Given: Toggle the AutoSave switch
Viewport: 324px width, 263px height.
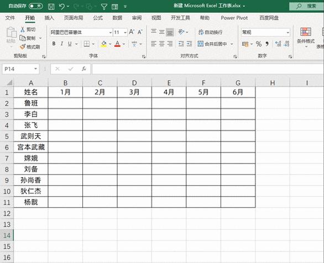Looking at the screenshot, I should (36, 6).
